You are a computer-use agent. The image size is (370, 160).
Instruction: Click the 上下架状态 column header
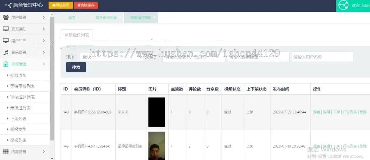coord(257,89)
